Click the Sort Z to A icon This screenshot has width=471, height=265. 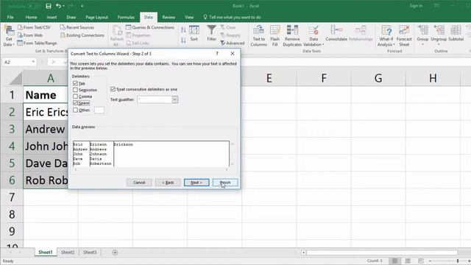coord(183,40)
